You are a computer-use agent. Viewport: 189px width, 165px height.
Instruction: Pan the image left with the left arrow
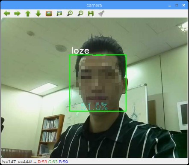click(7, 14)
